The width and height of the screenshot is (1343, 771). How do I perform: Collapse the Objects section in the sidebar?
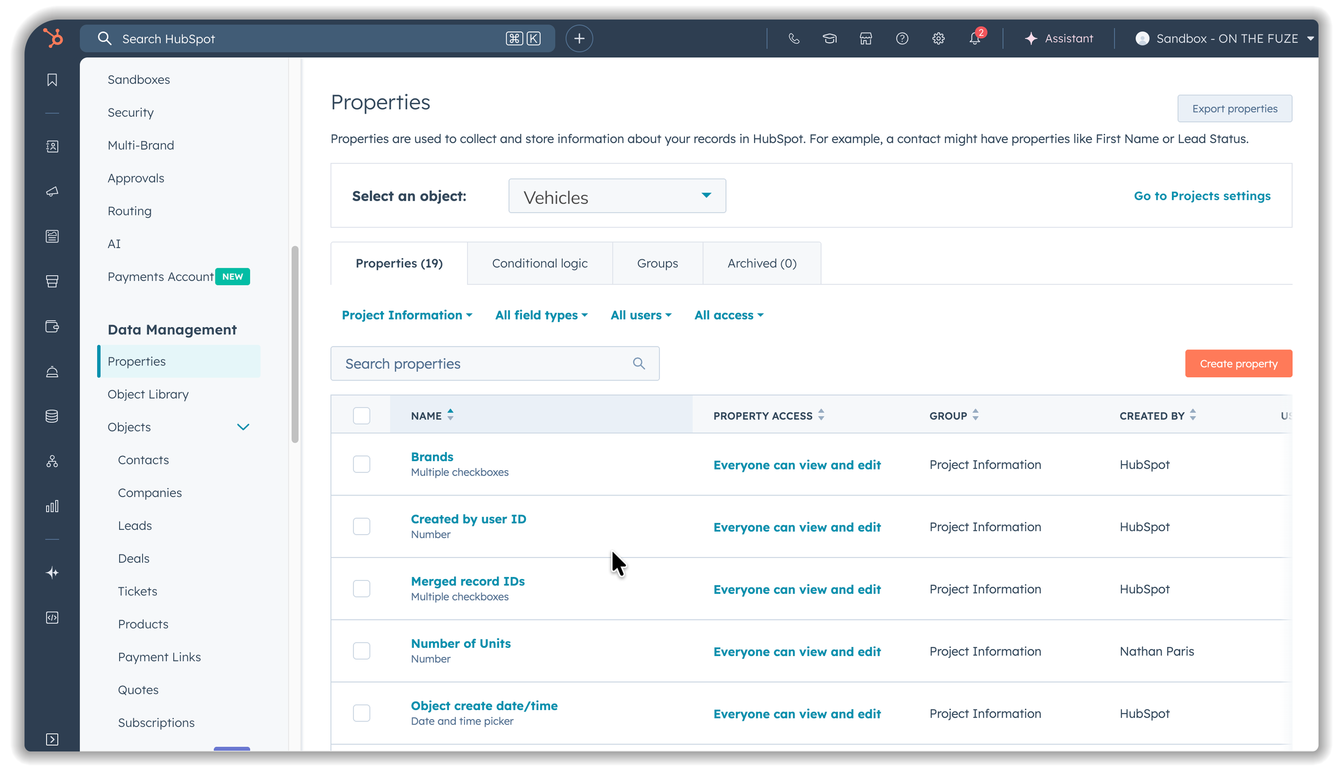[243, 427]
